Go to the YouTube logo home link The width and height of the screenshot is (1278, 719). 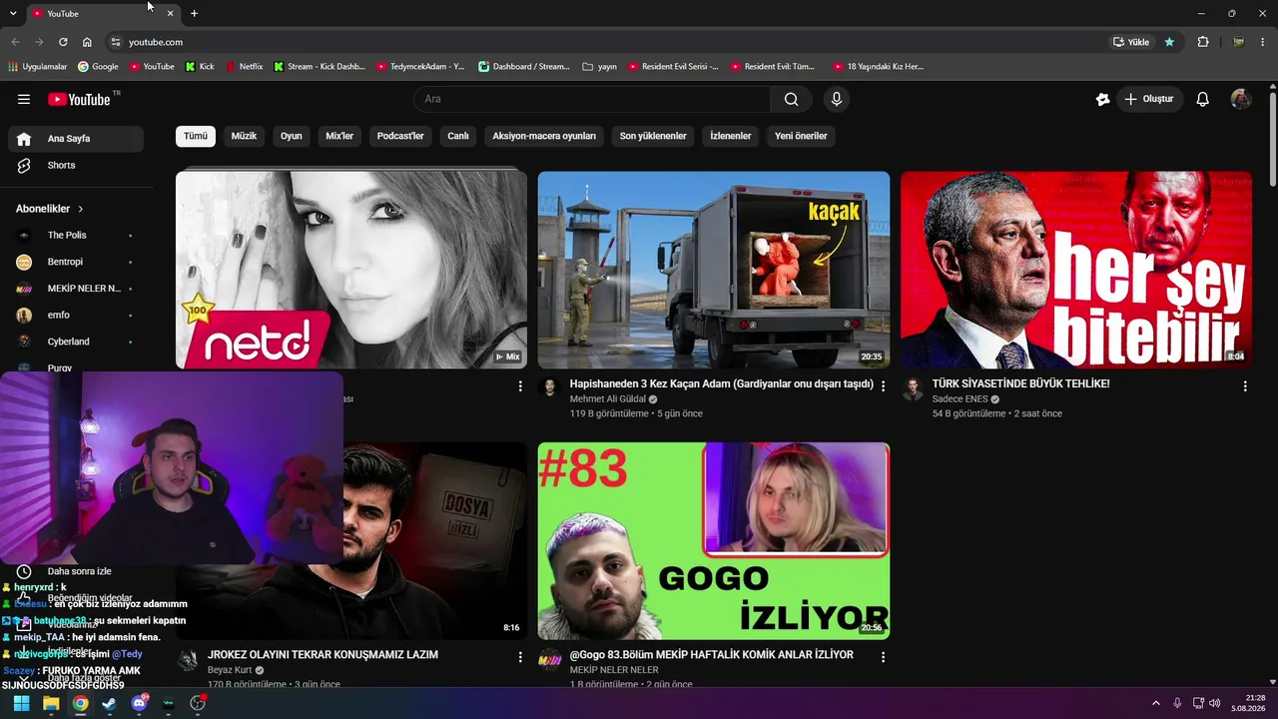[x=79, y=99]
